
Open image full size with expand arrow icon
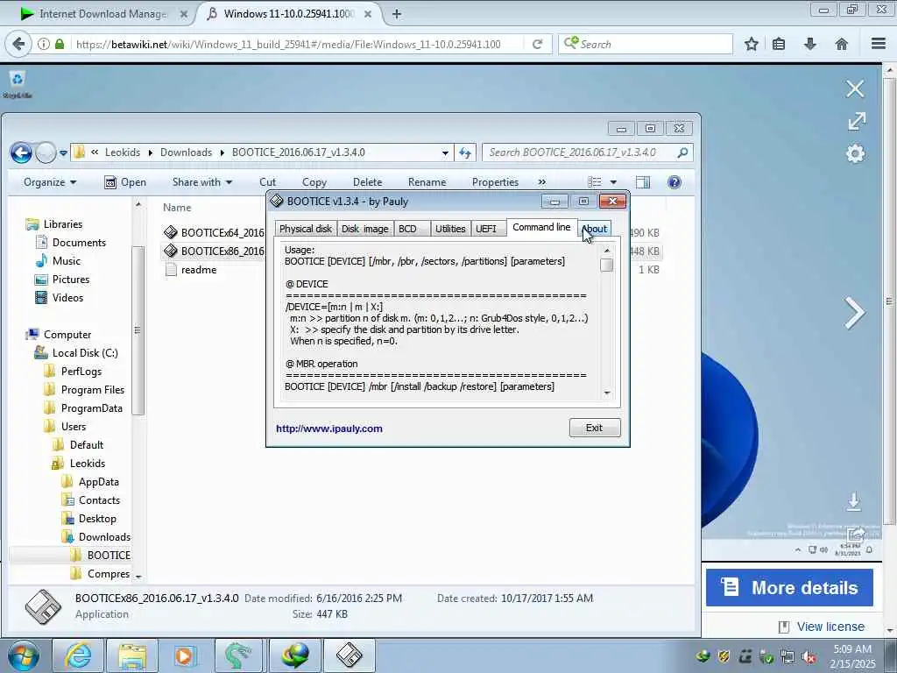857,121
